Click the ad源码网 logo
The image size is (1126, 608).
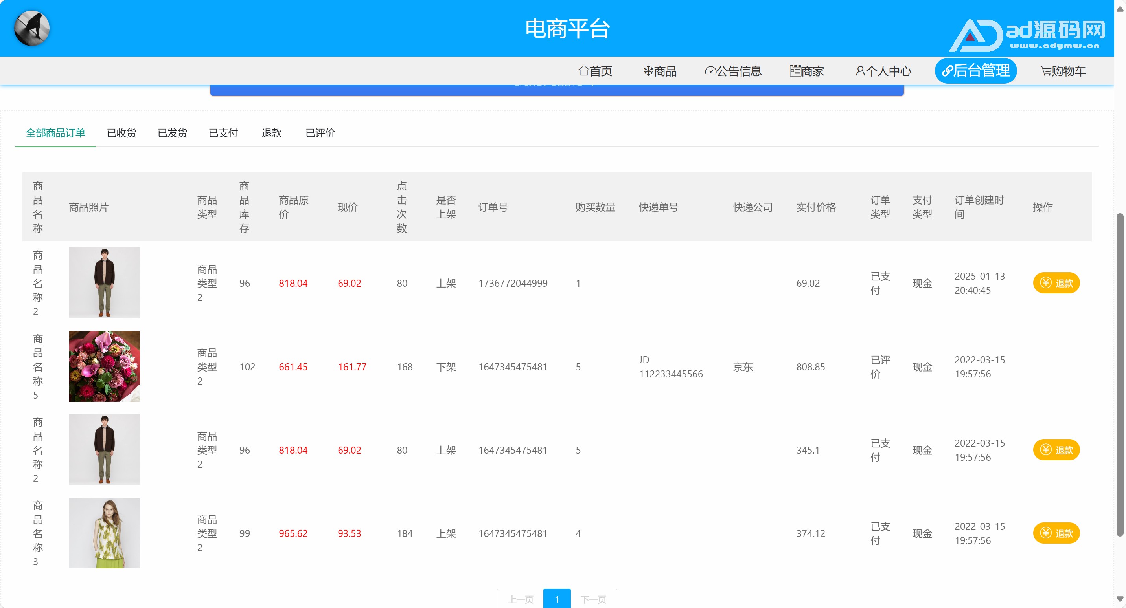(1027, 35)
